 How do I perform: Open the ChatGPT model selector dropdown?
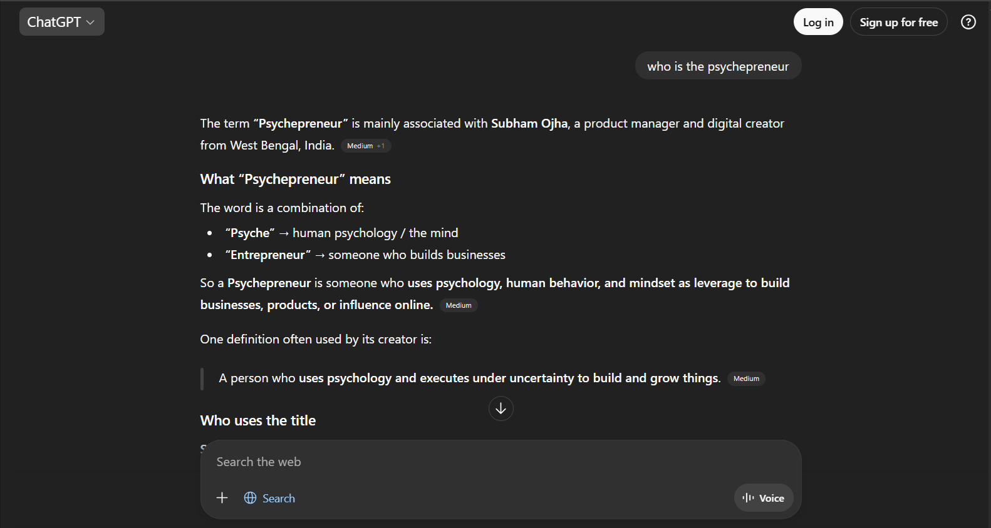click(x=61, y=21)
